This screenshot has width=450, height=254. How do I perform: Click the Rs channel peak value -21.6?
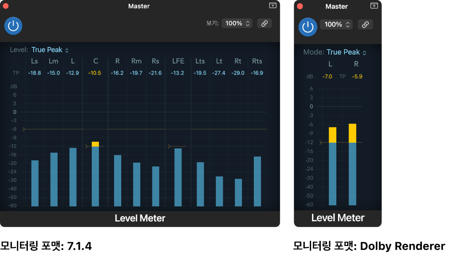point(155,73)
